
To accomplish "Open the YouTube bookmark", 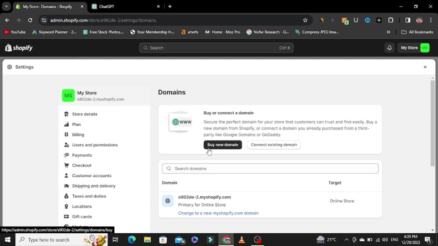I will [15, 32].
